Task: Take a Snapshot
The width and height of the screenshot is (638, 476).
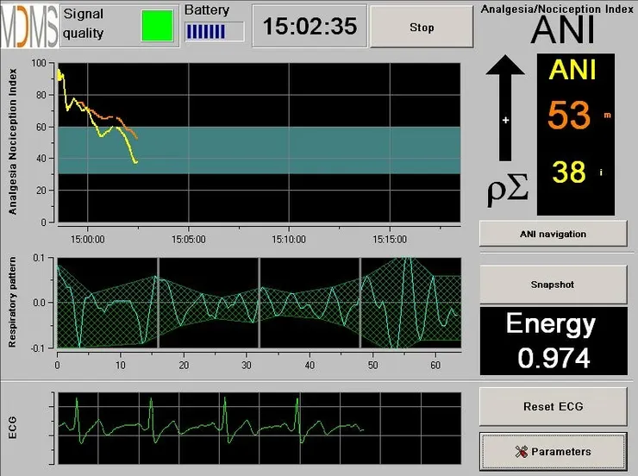Action: (x=553, y=285)
